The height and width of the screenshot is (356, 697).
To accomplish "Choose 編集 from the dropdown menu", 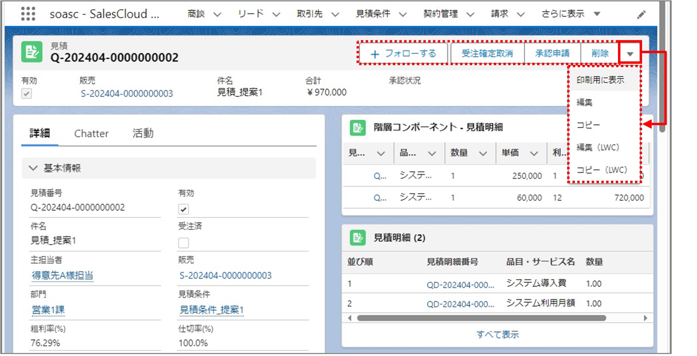I will (604, 102).
